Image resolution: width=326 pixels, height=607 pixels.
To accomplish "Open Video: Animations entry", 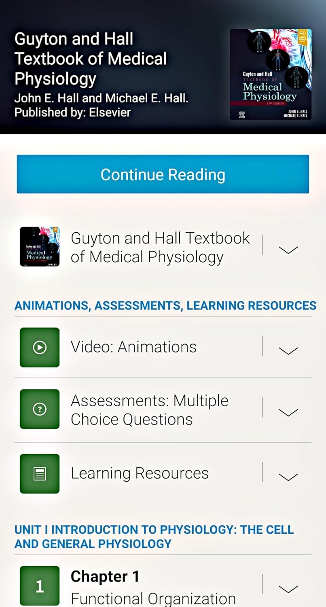I will 133,347.
